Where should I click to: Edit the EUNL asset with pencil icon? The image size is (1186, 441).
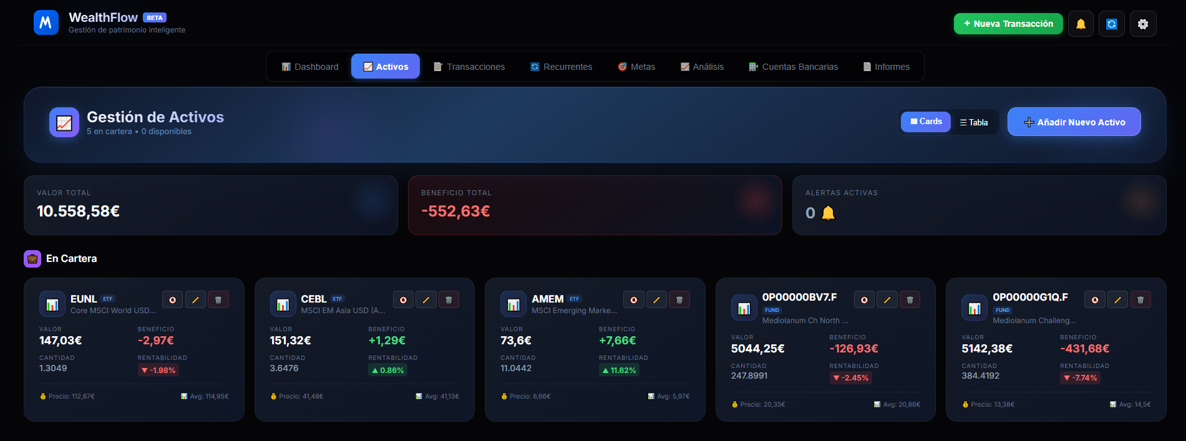(195, 300)
